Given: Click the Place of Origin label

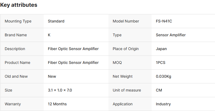Looking at the screenshot, I should point(126,49).
